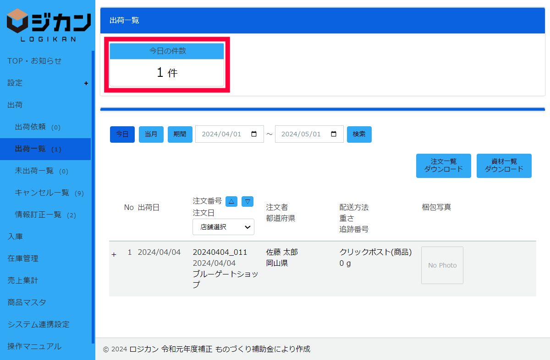The height and width of the screenshot is (360, 550).
Task: Filter shipments by 当月
Action: (151, 134)
